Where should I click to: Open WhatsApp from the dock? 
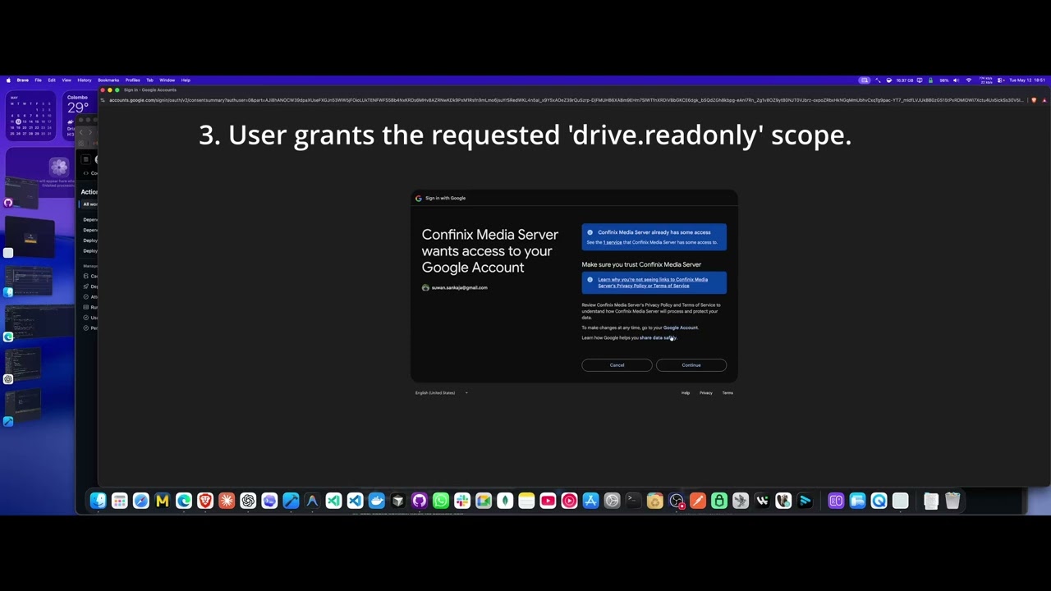click(x=441, y=501)
